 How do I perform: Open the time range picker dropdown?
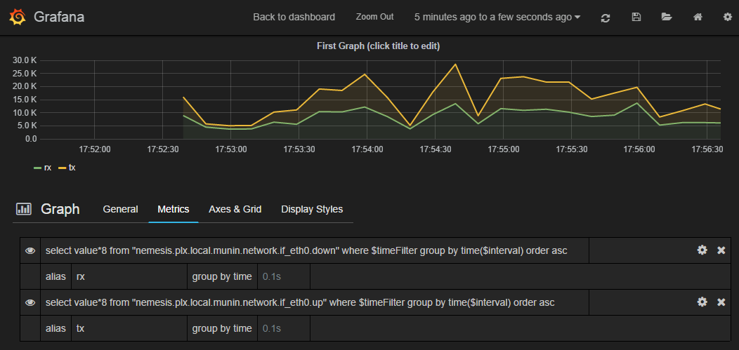coord(497,17)
